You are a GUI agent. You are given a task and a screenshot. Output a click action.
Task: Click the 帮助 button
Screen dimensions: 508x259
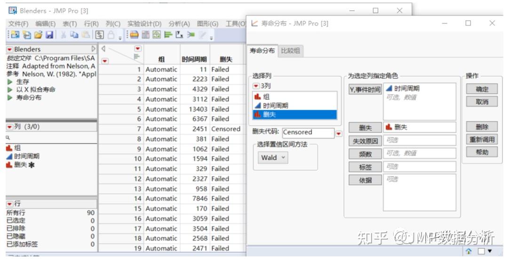482,152
